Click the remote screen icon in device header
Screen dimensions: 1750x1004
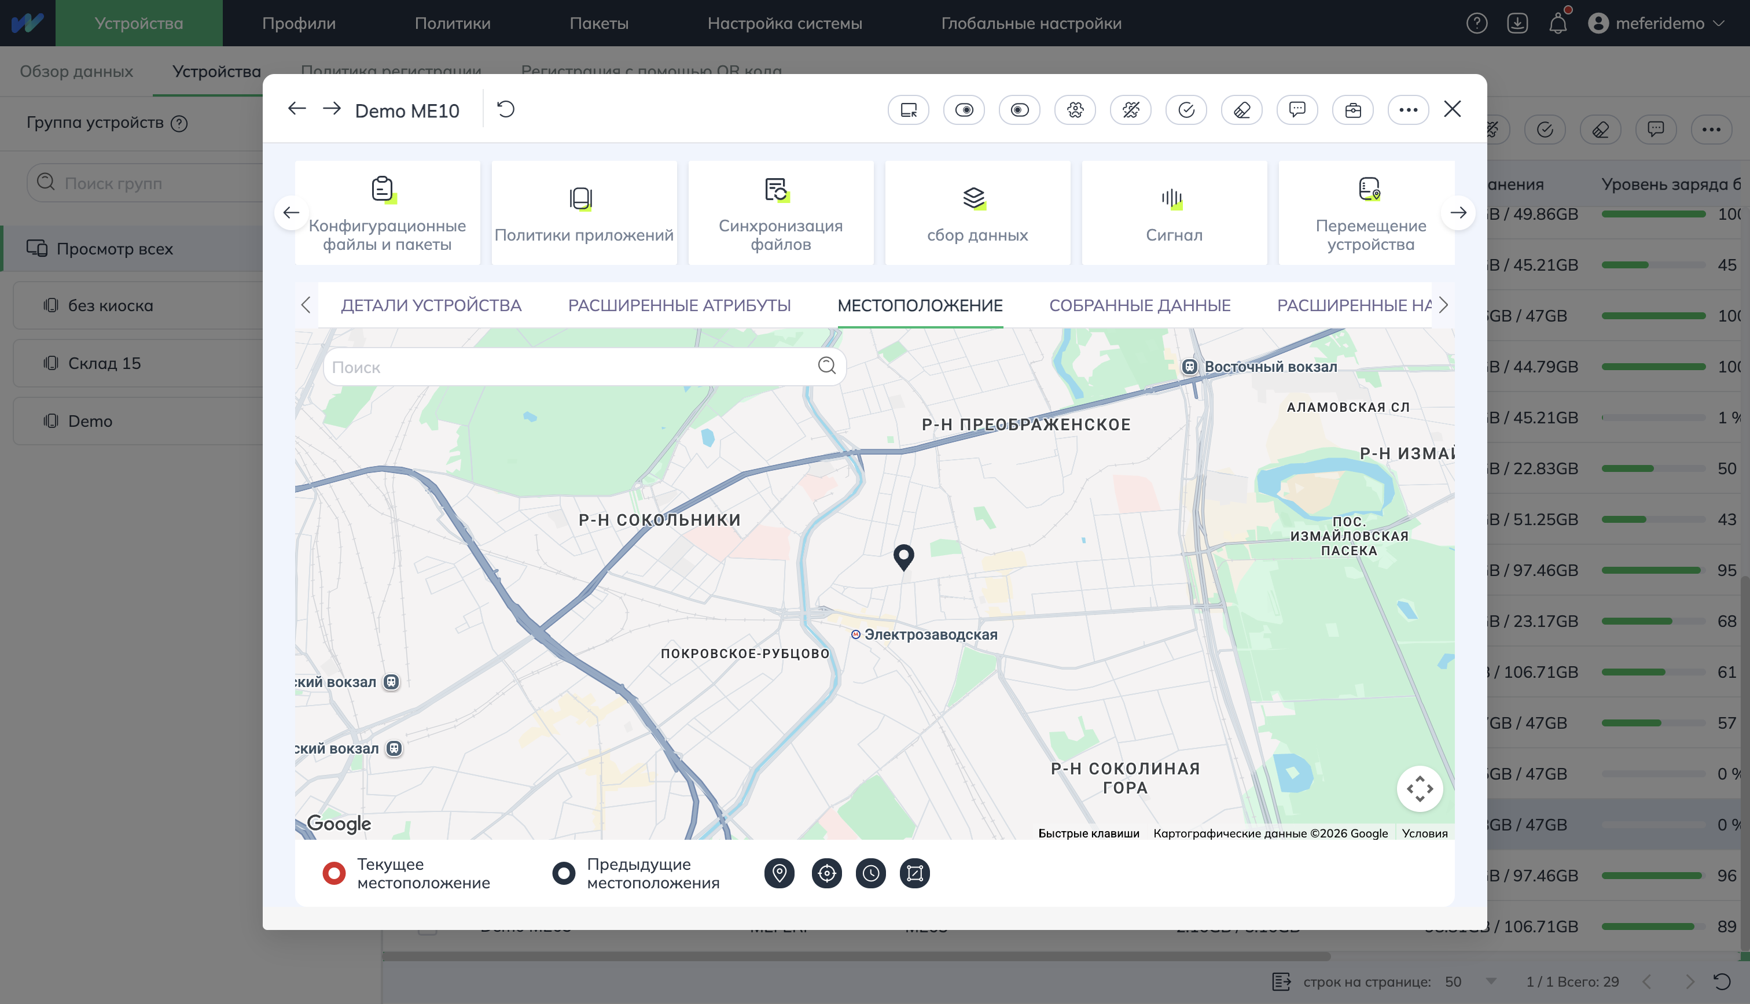(909, 110)
